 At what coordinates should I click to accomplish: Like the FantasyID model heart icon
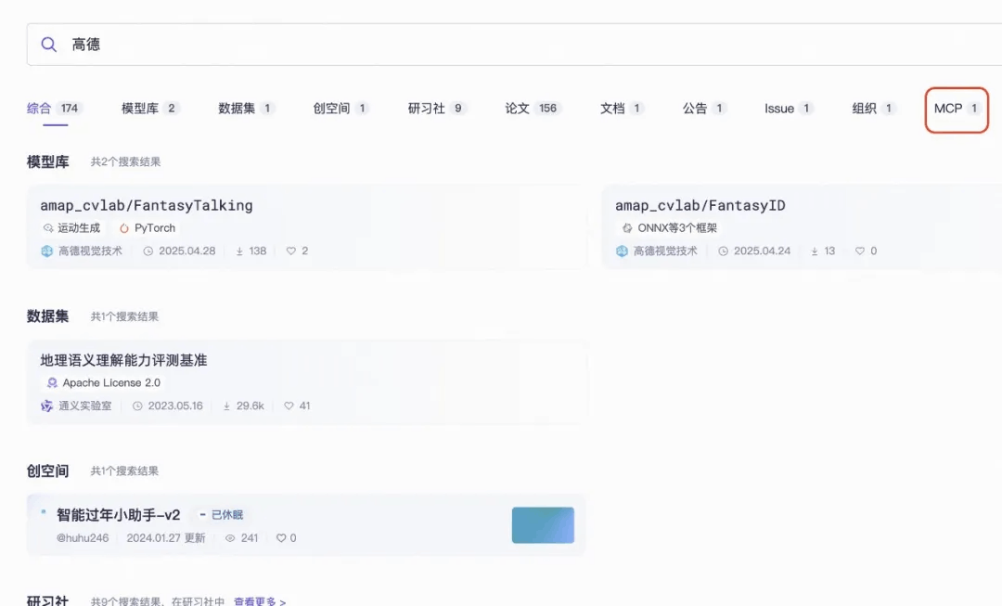point(860,251)
